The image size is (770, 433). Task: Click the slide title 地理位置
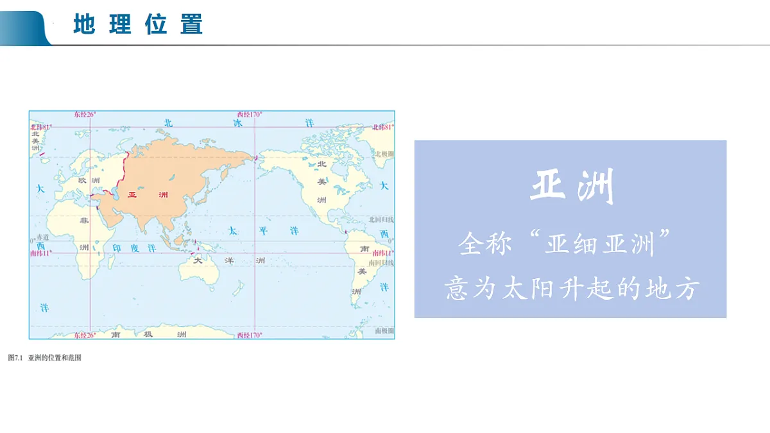click(x=138, y=24)
